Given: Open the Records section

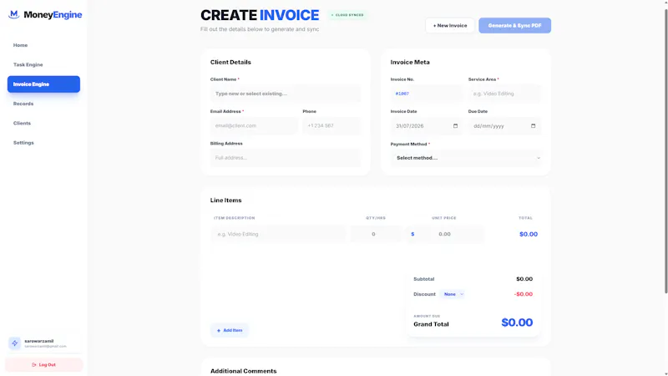Looking at the screenshot, I should coord(23,104).
